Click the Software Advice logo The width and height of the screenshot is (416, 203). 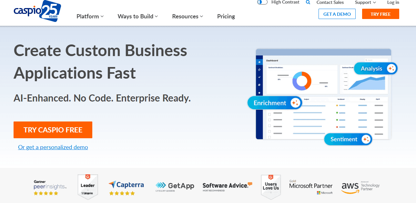(x=228, y=187)
